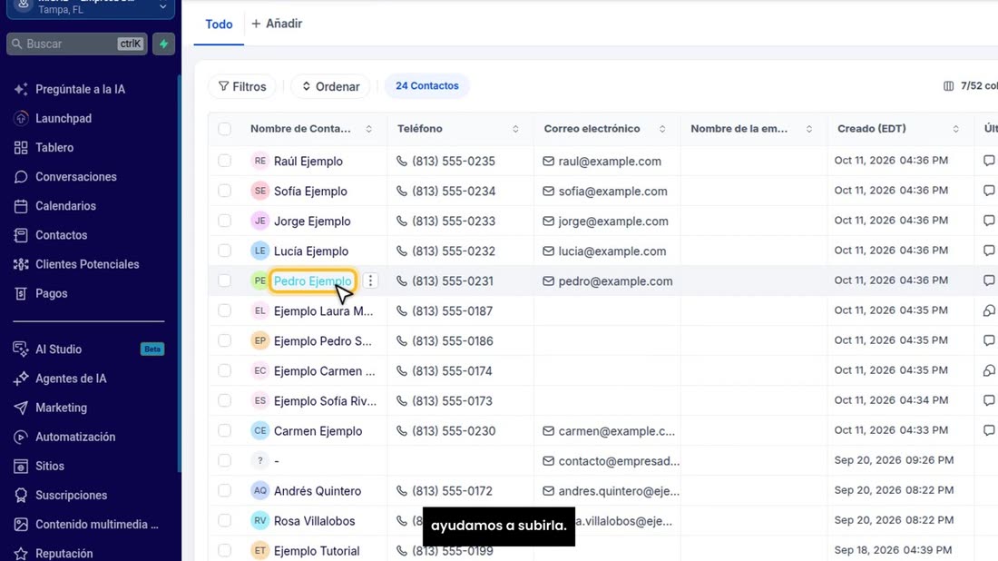
Task: Sort by Correo electrónico column arrows
Action: 662,129
